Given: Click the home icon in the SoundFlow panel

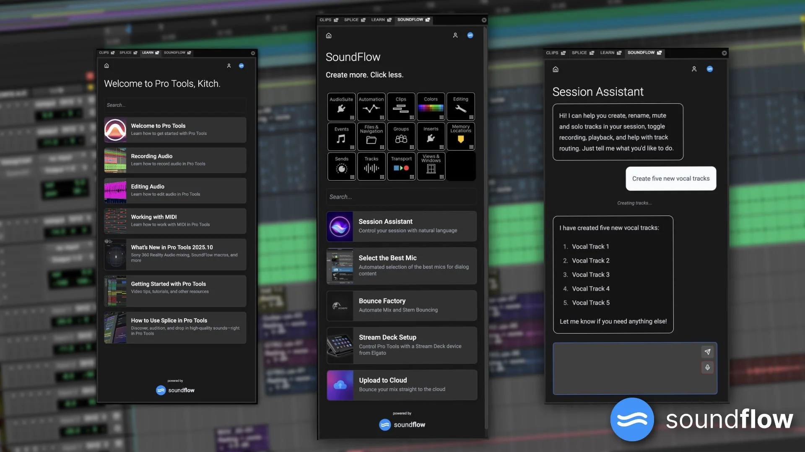Looking at the screenshot, I should click(329, 36).
